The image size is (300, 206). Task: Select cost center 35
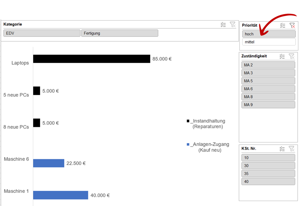(x=268, y=174)
